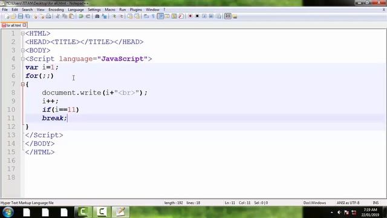This screenshot has height=218, width=387.
Task: Save the current file with Save icon
Action: click(21, 16)
